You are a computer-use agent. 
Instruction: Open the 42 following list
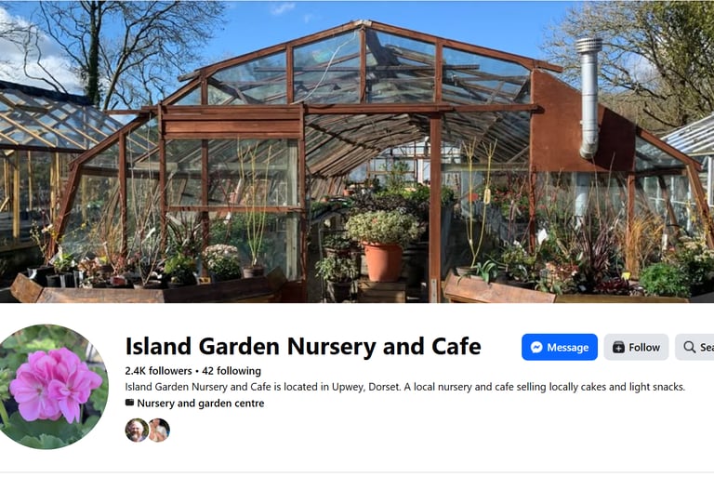231,371
